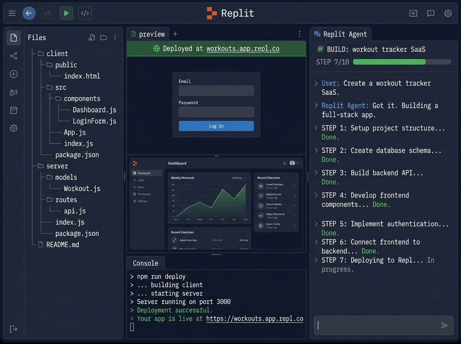Open settings gear in top bar
Image resolution: width=461 pixels, height=344 pixels.
tap(448, 13)
